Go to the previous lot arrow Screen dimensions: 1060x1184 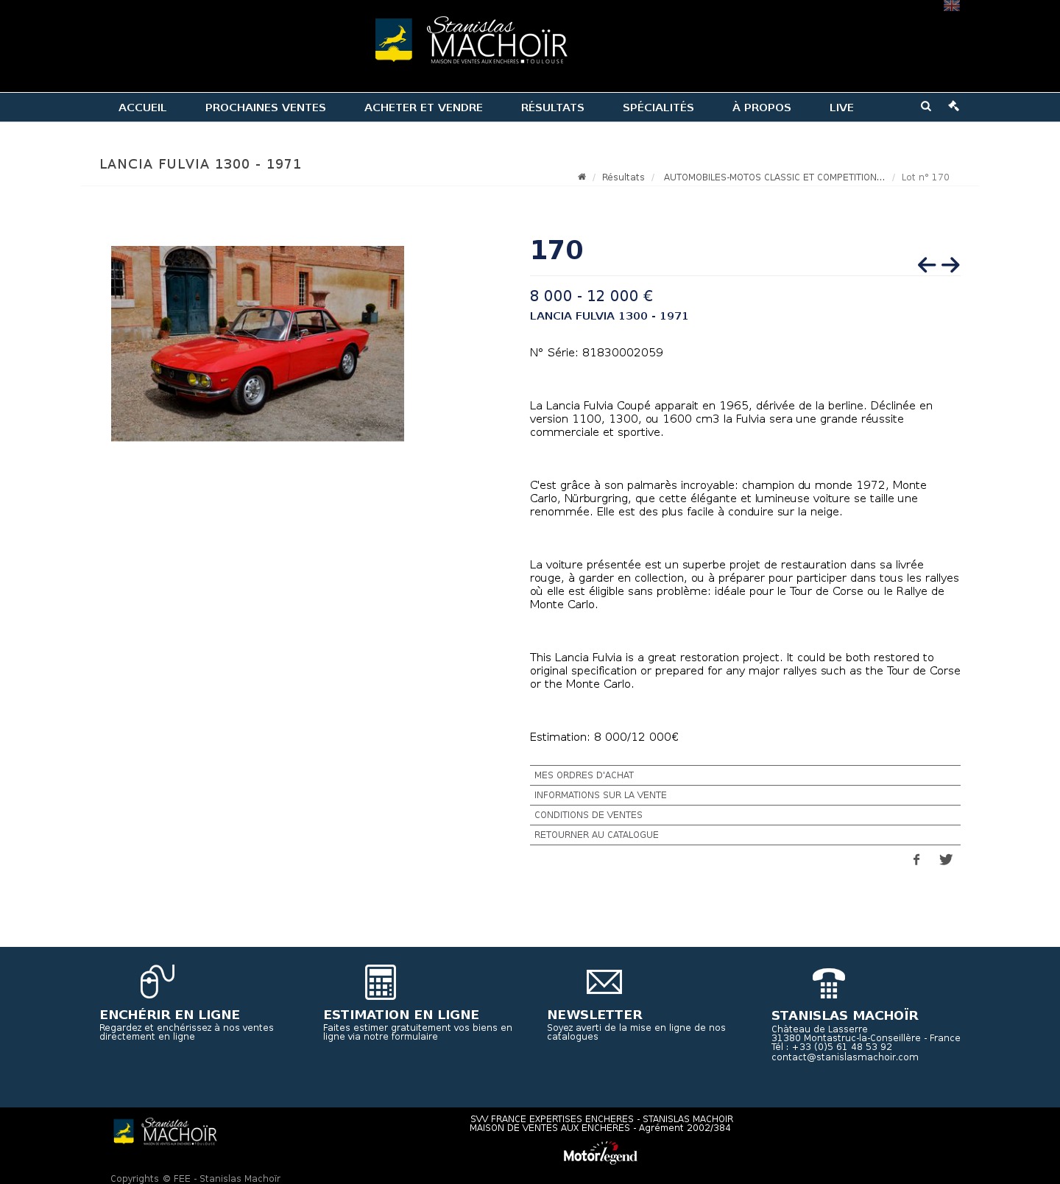(x=927, y=264)
